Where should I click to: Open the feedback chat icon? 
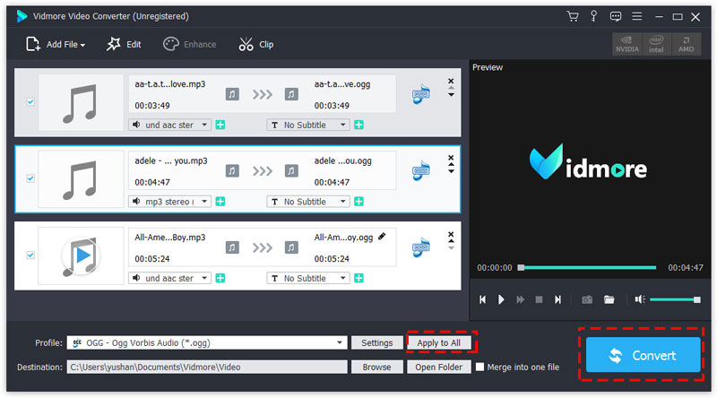click(x=616, y=16)
